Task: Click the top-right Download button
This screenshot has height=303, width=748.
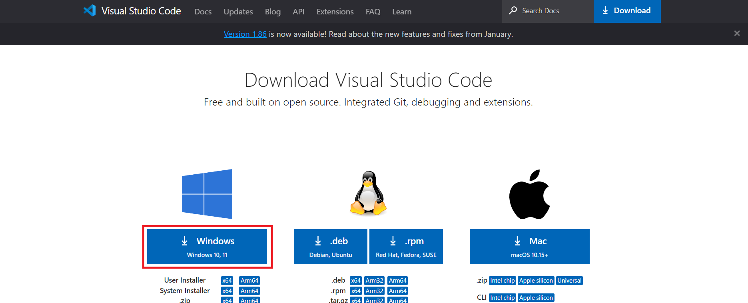Action: [x=627, y=11]
